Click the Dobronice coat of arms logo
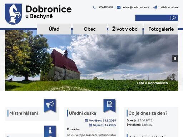 (13, 14)
